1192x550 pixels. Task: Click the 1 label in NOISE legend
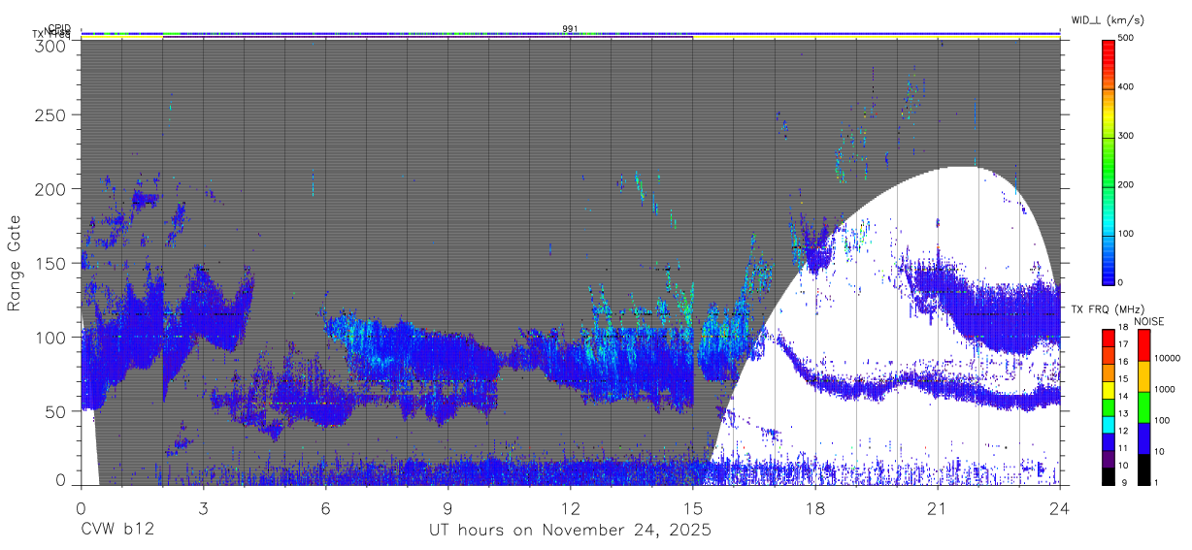point(1156,483)
